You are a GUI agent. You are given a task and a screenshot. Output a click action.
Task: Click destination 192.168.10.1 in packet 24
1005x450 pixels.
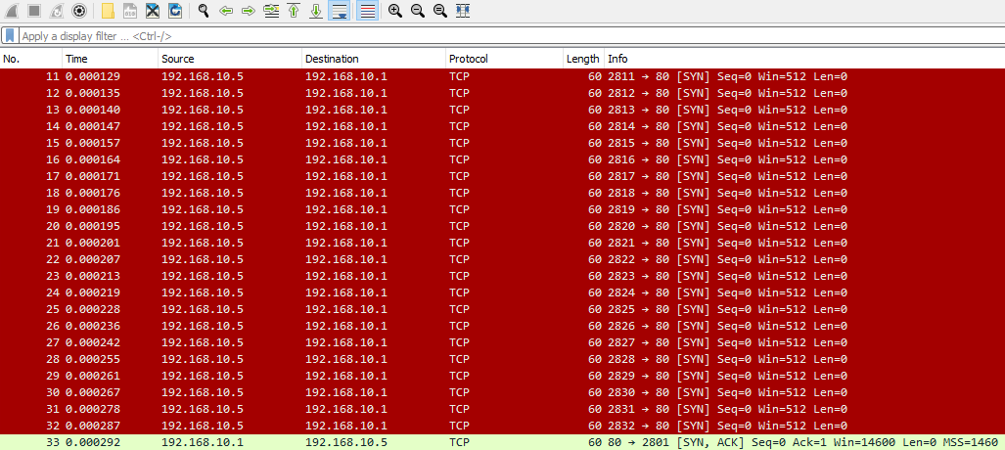click(x=346, y=292)
